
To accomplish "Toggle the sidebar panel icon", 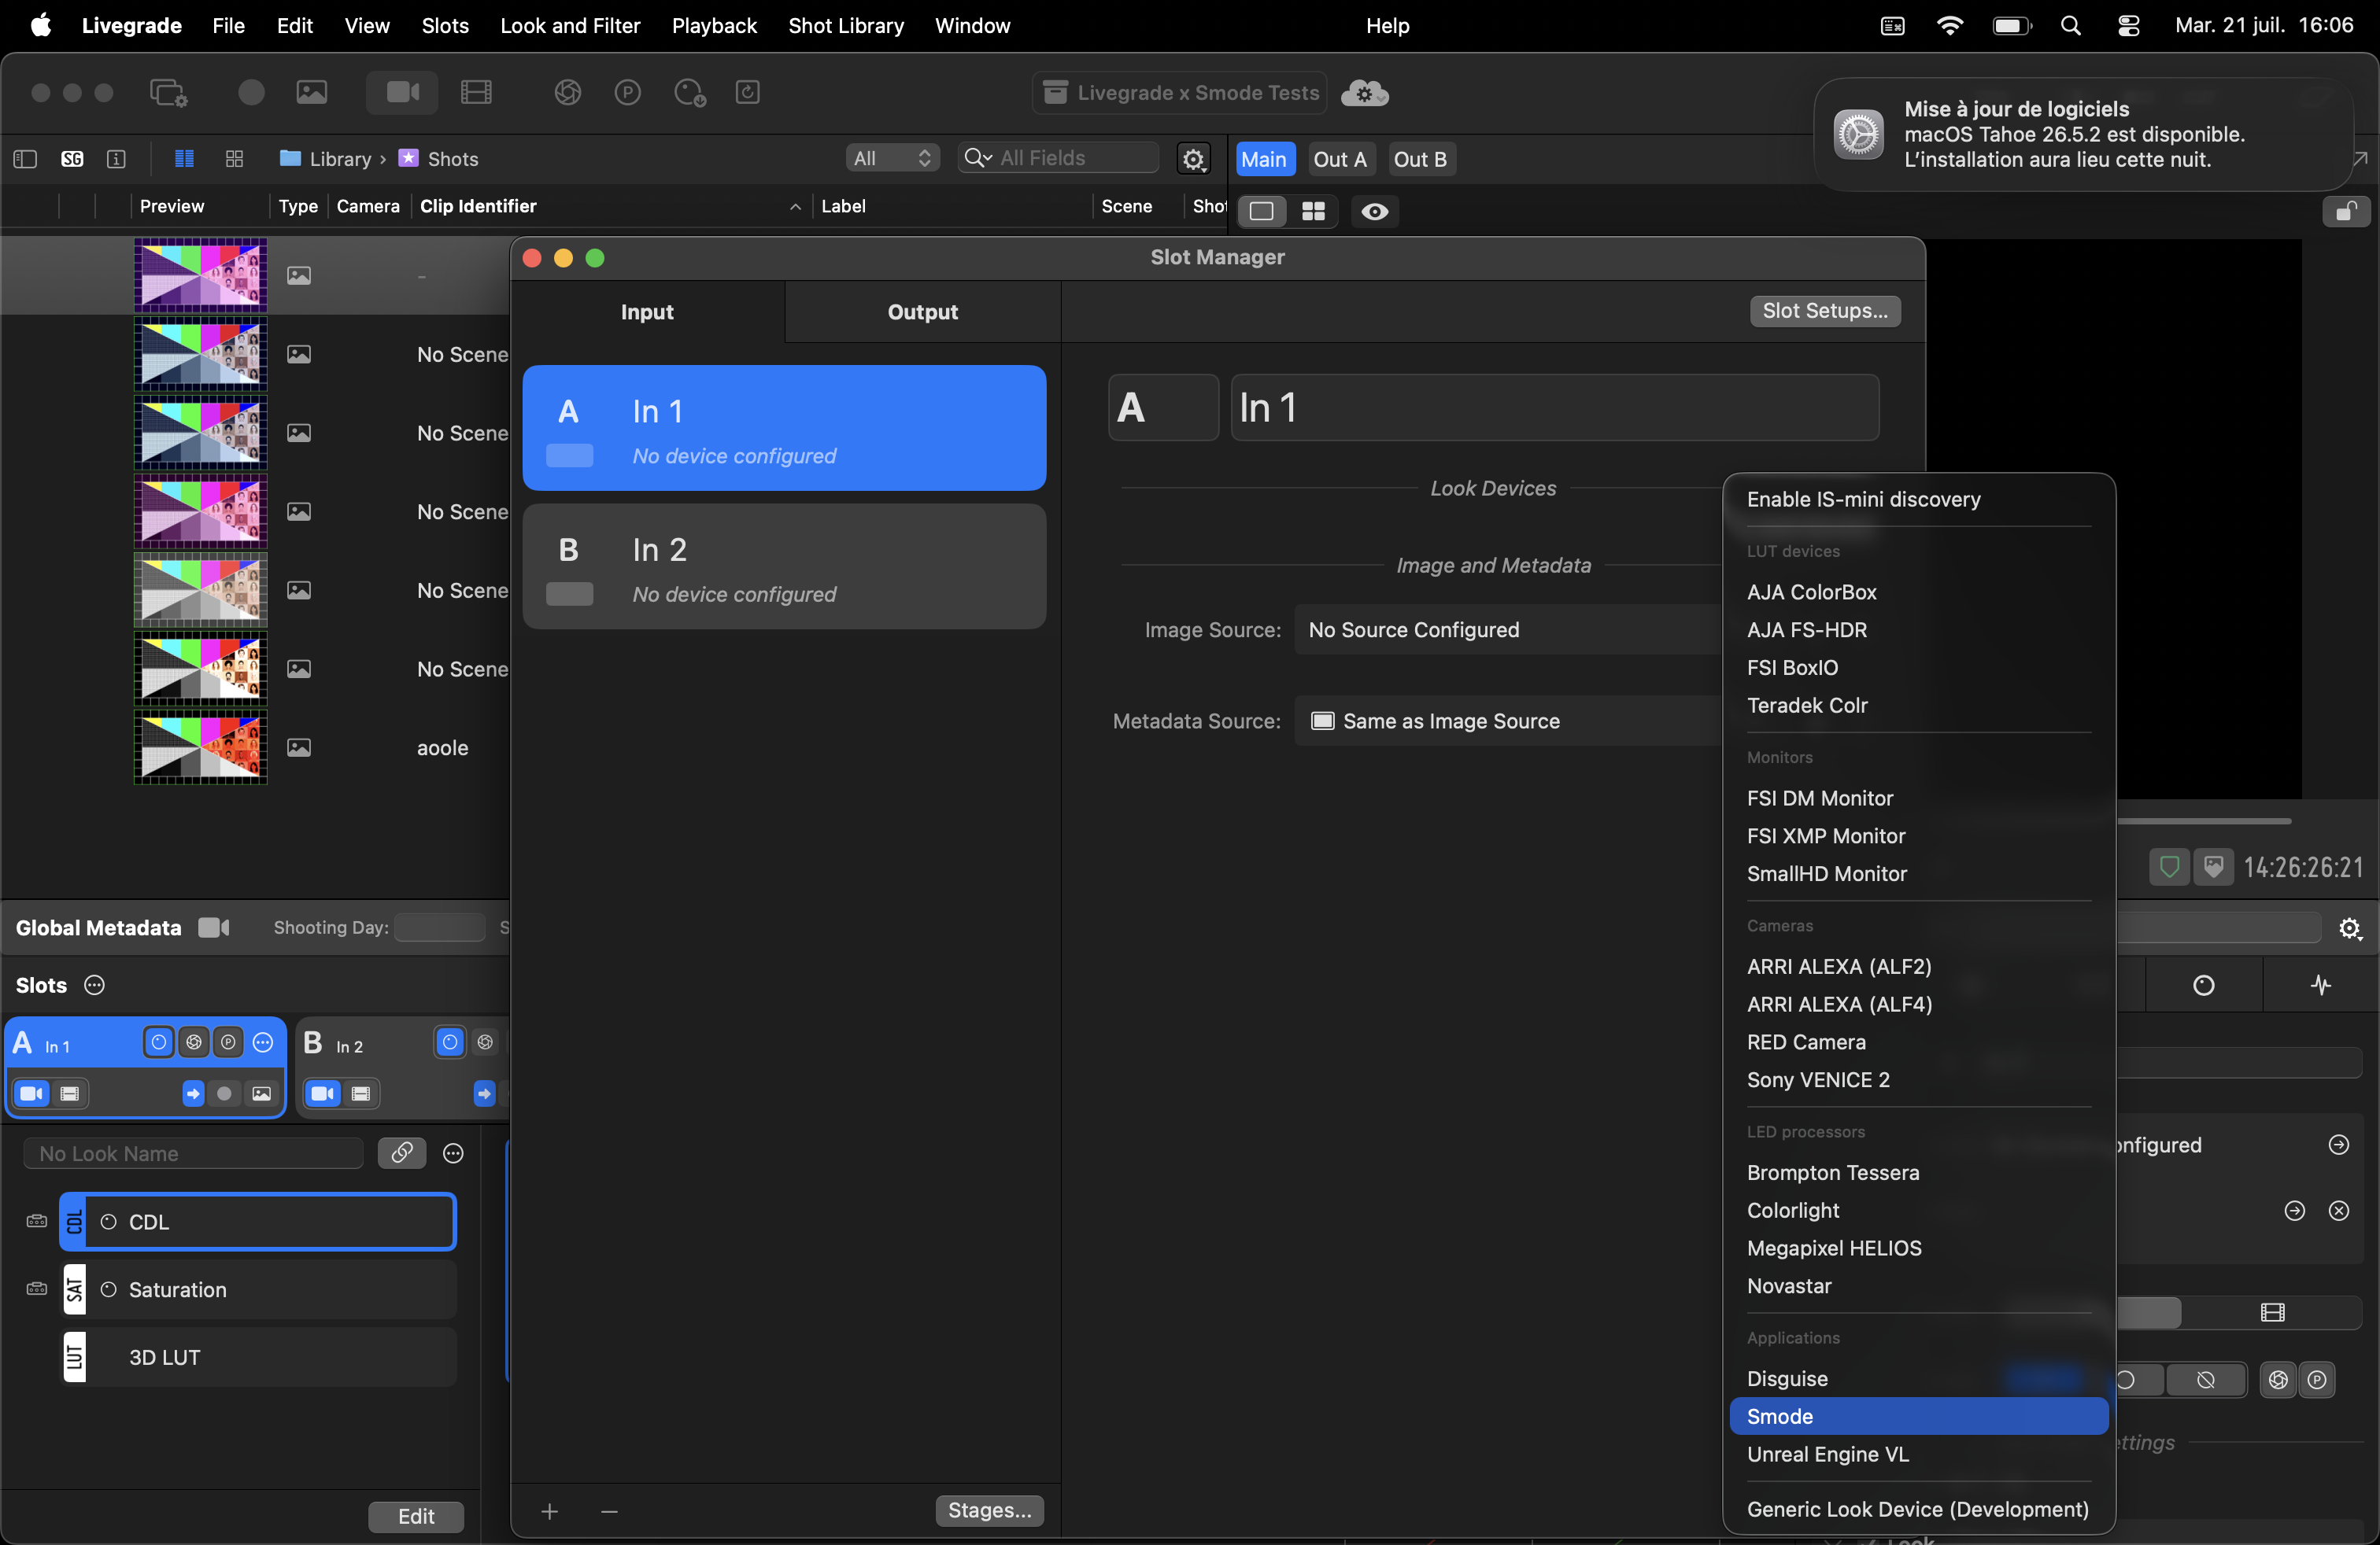I will pos(25,159).
